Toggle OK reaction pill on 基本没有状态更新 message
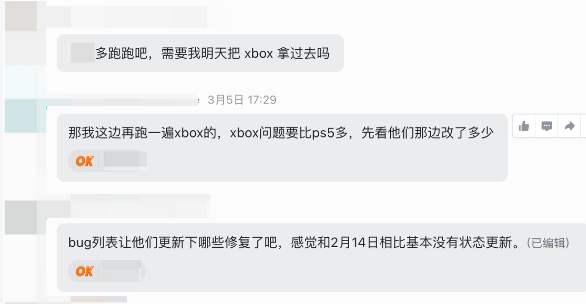The image size is (586, 304). [x=107, y=271]
